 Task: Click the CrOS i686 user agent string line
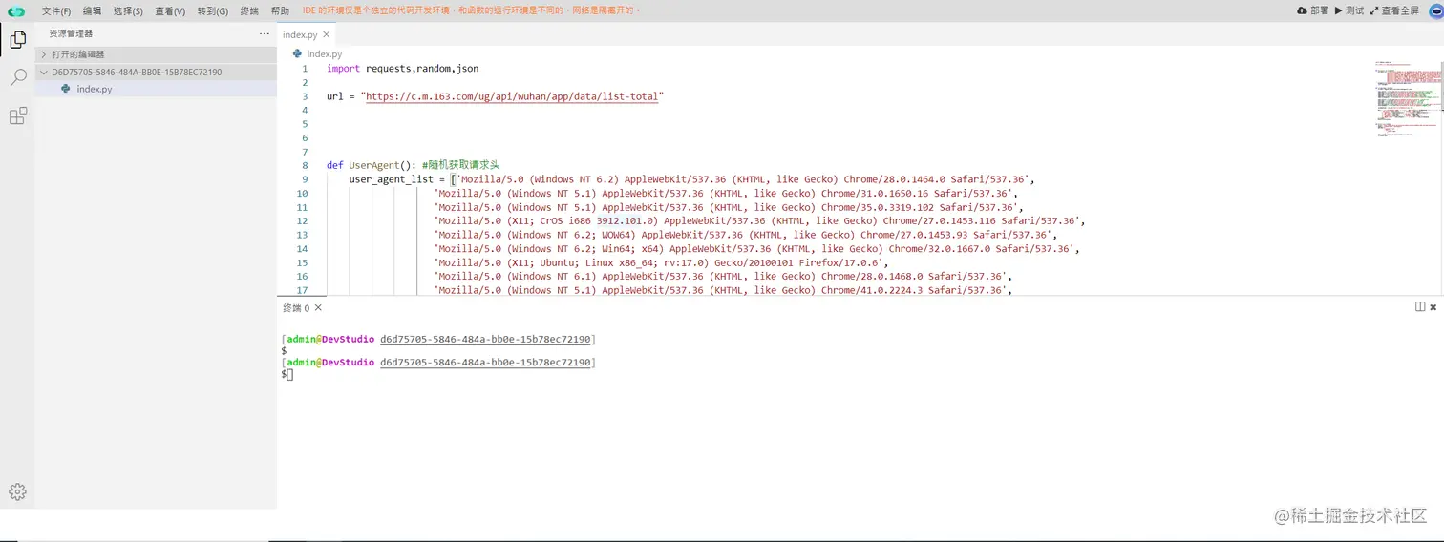(759, 220)
